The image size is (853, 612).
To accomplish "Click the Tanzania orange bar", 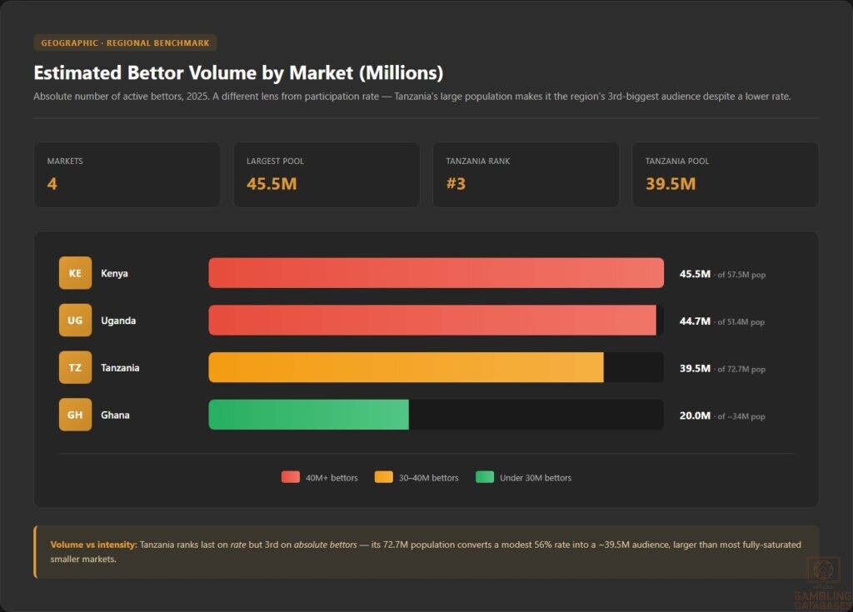I will point(406,367).
